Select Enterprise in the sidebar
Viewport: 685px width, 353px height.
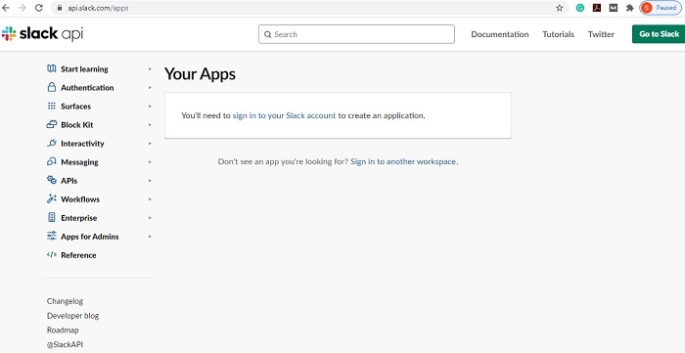pyautogui.click(x=79, y=218)
